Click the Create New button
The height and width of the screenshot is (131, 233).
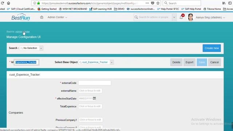212,48
